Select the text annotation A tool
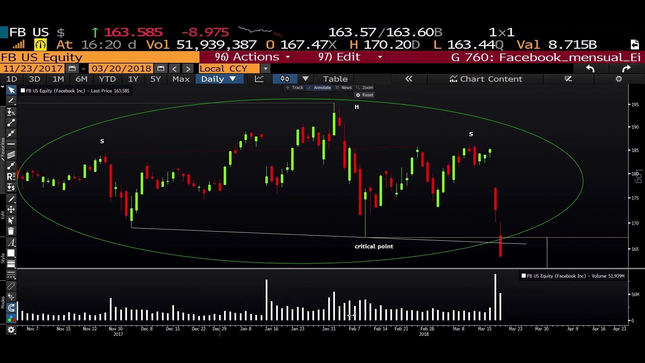This screenshot has width=645, height=363. [11, 242]
